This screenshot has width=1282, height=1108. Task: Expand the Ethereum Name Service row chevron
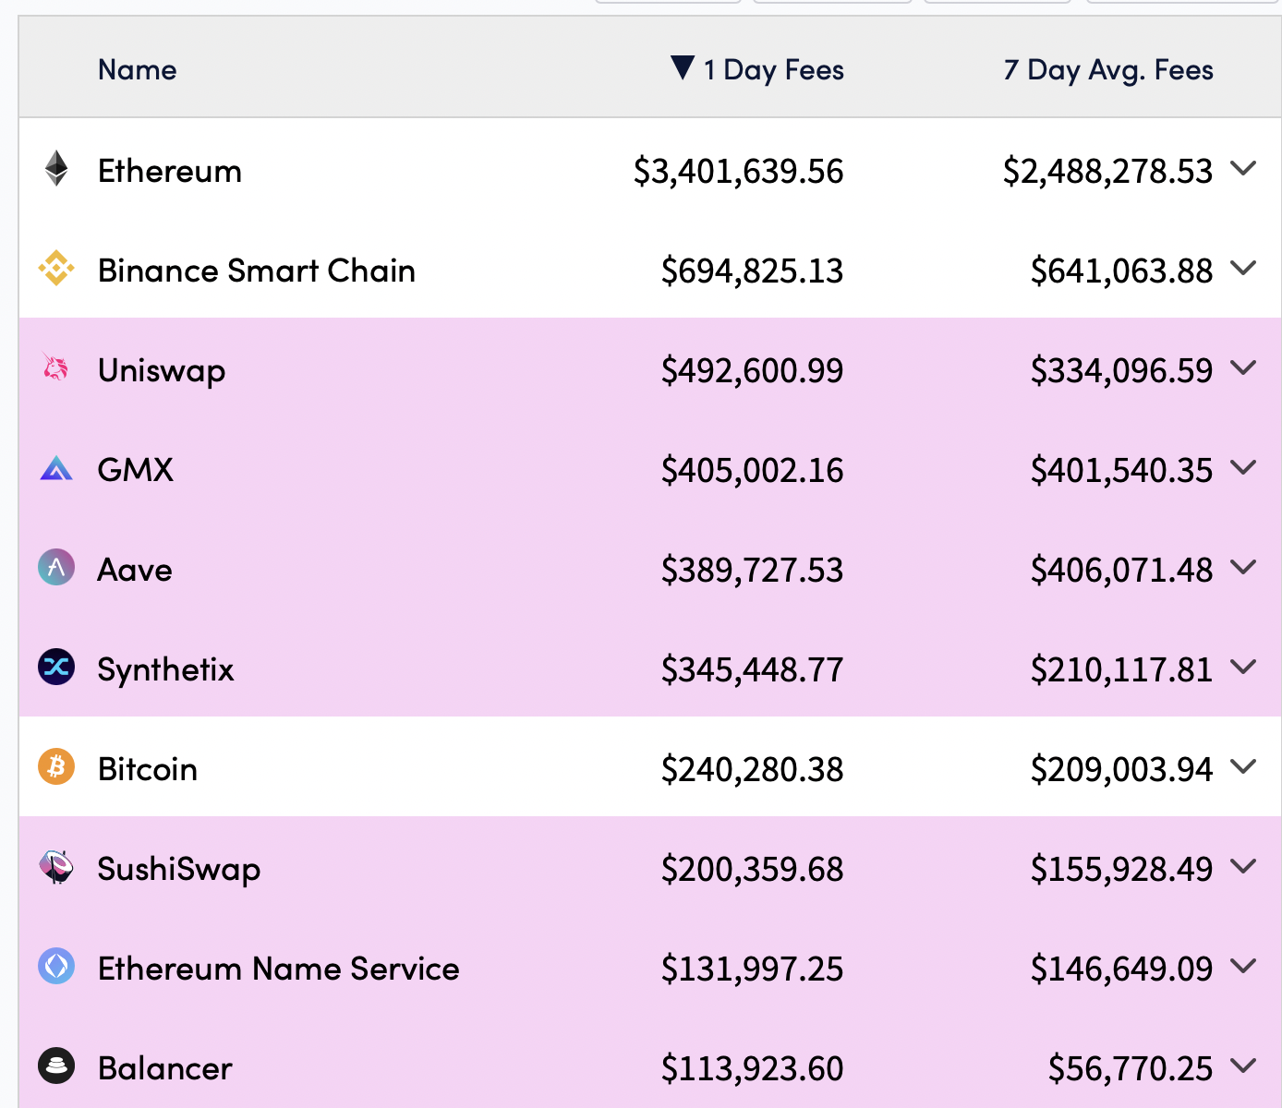[1244, 966]
